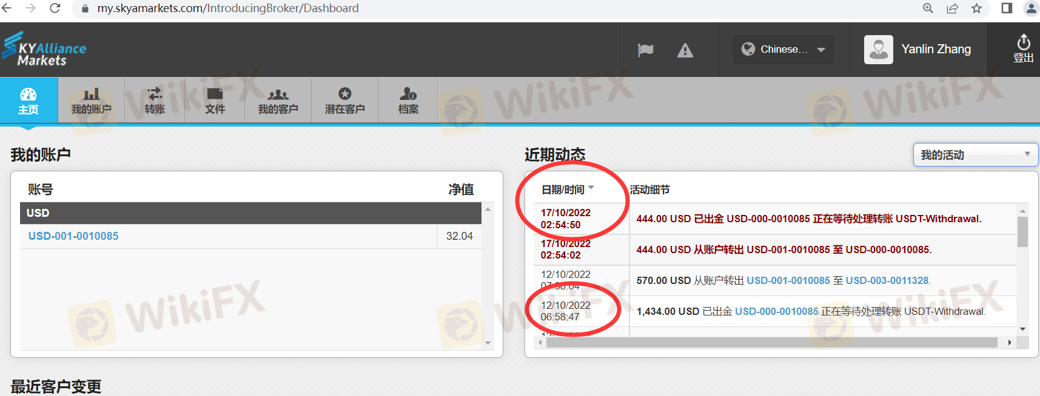This screenshot has width=1040, height=396.
Task: Click the 活动细节 column header
Action: 649,190
